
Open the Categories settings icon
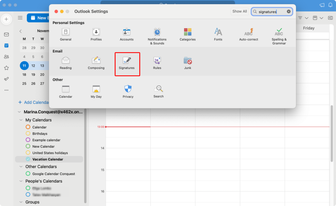[188, 32]
